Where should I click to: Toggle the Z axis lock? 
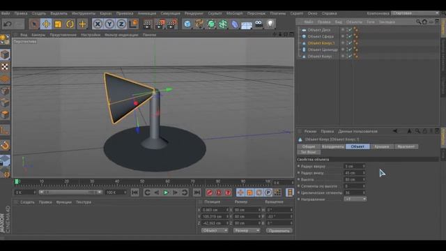[x=121, y=24]
